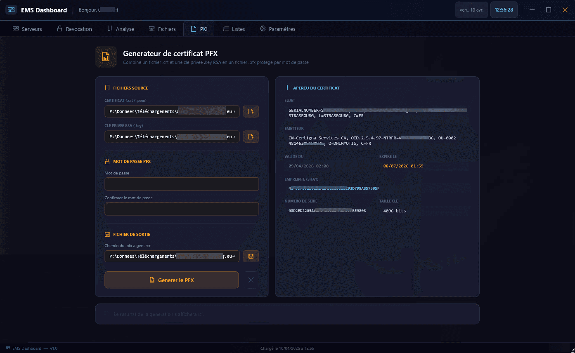Viewport: 575px width, 353px height.
Task: Click the Revocation padlock icon
Action: [x=59, y=29]
